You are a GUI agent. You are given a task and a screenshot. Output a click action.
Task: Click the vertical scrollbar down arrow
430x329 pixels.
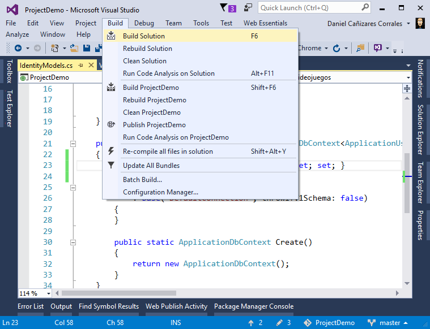pyautogui.click(x=407, y=284)
